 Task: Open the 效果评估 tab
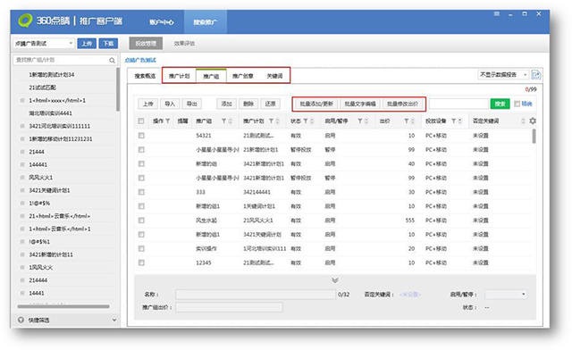pos(184,44)
